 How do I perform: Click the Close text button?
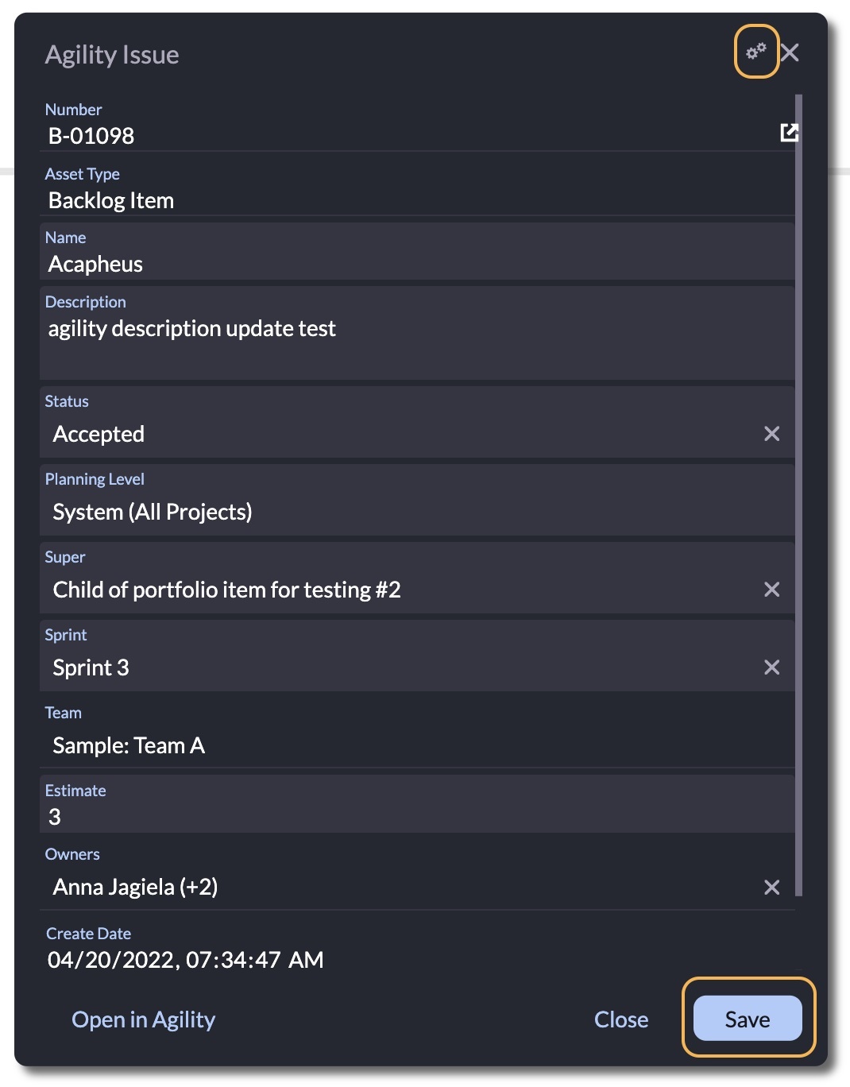coord(621,1019)
